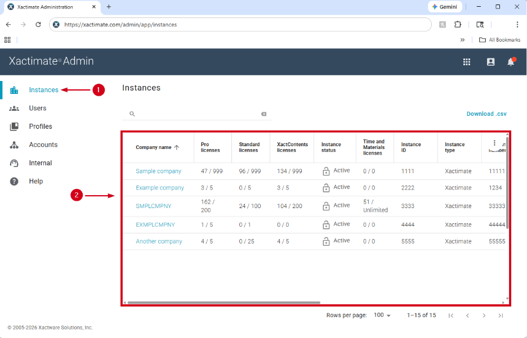Sort by Company name arrow
The height and width of the screenshot is (338, 527).
coord(177,147)
